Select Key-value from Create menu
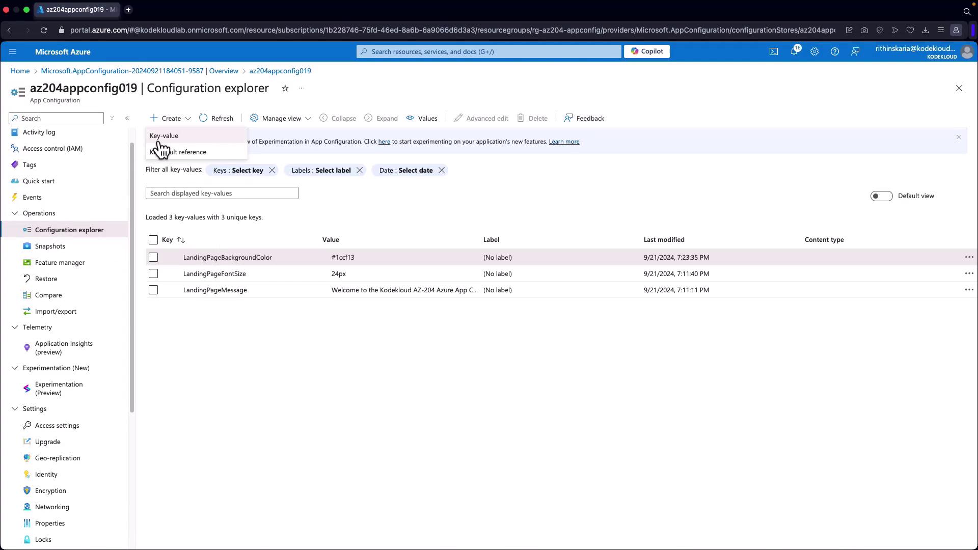 (x=164, y=136)
